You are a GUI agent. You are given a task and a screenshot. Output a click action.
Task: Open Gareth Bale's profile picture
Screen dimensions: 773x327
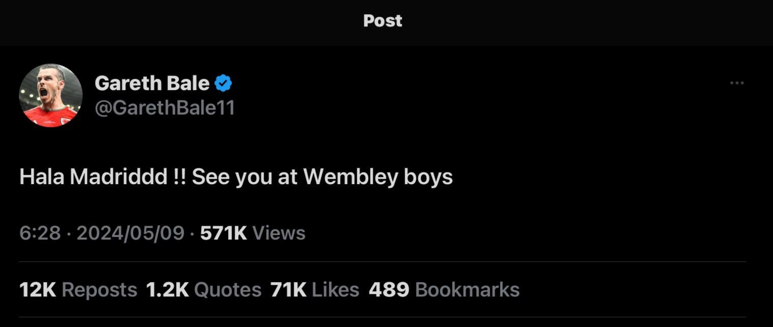[x=50, y=96]
